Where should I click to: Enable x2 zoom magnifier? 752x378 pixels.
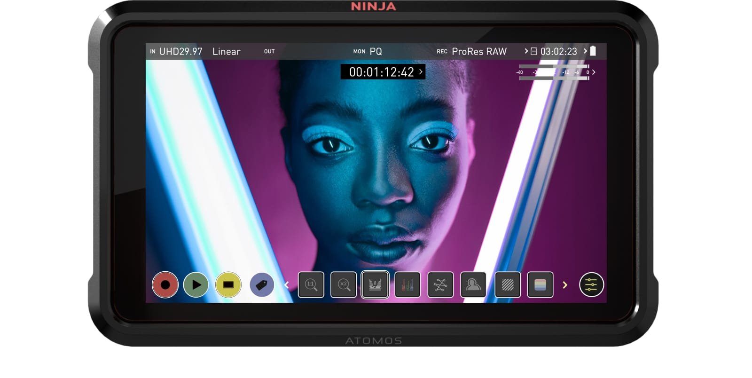[x=344, y=285]
